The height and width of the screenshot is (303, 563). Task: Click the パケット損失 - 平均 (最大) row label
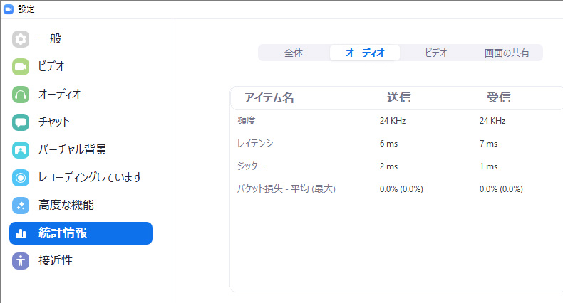(x=286, y=189)
